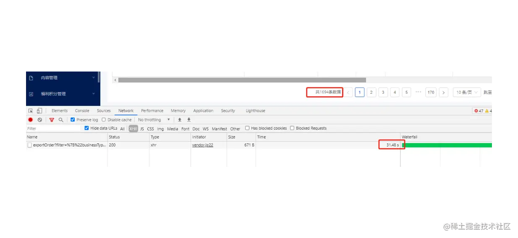
Task: Select current page 1 in the pagination
Action: pyautogui.click(x=359, y=92)
